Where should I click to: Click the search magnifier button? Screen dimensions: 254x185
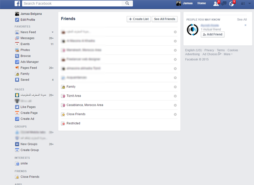pyautogui.click(x=127, y=3)
